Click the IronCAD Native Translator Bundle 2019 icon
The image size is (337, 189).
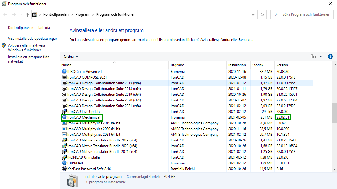64,140
